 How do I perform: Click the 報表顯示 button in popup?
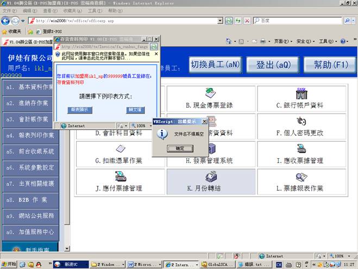80,110
